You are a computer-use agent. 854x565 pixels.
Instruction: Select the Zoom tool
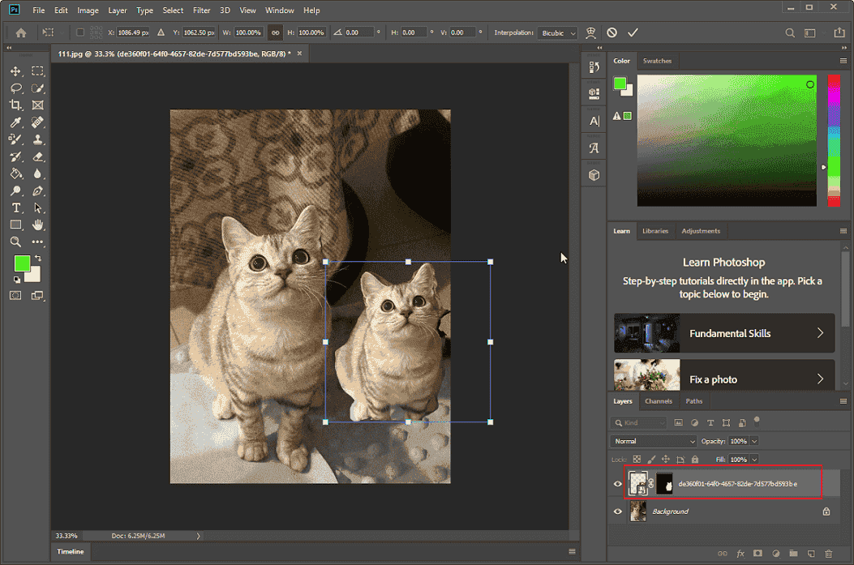16,242
